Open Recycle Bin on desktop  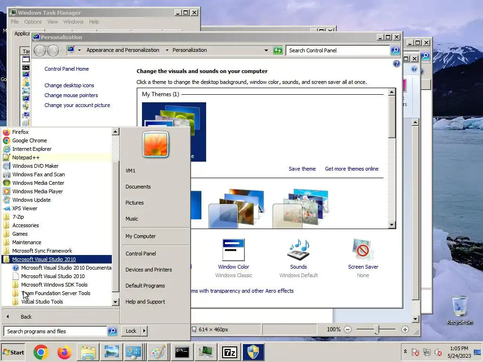pyautogui.click(x=459, y=310)
